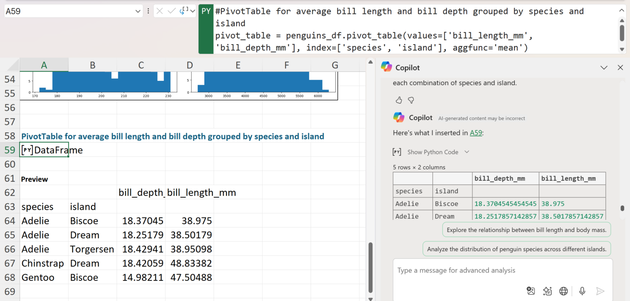Click the send message arrow
630x301 pixels.
[600, 291]
